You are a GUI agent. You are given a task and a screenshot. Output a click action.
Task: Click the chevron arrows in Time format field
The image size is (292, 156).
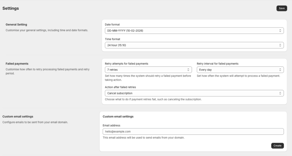click(x=280, y=45)
